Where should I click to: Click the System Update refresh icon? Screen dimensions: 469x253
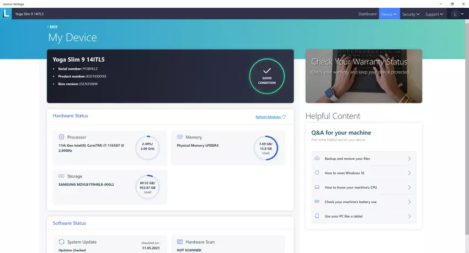pos(61,242)
